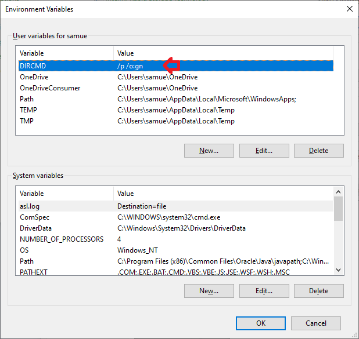The height and width of the screenshot is (339, 359).
Task: Edit the selected user variable
Action: (x=264, y=151)
